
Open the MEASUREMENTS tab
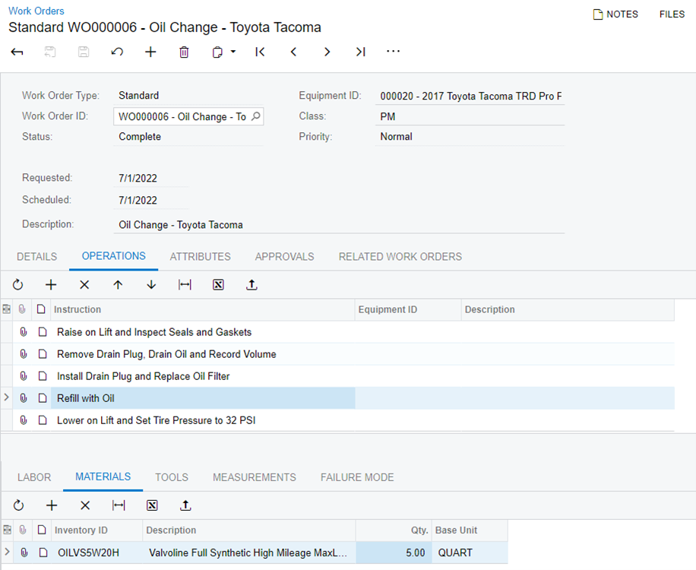(x=255, y=477)
